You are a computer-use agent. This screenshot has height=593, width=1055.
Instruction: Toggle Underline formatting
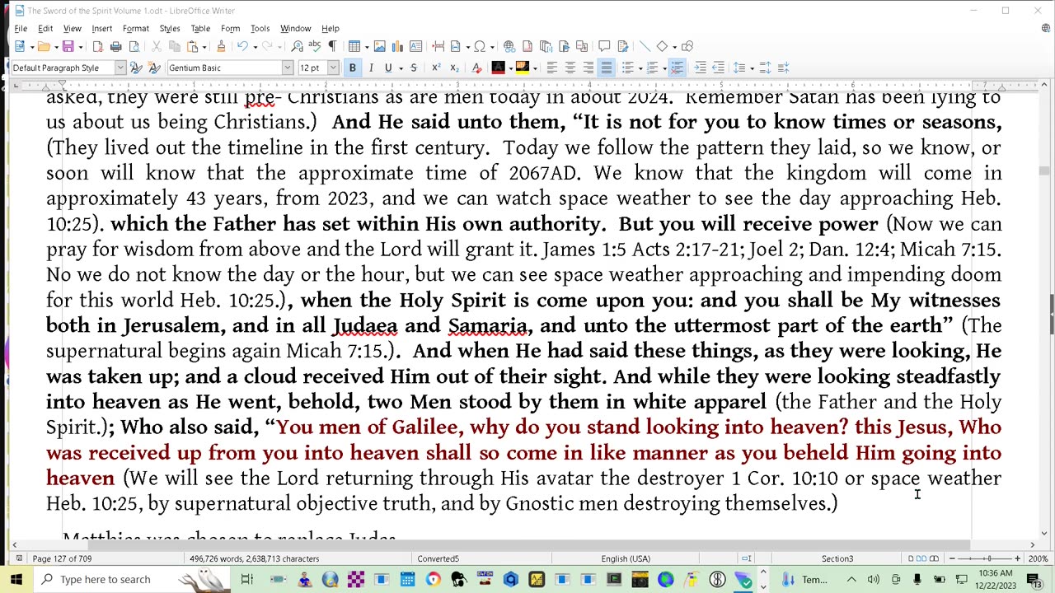[x=388, y=68]
